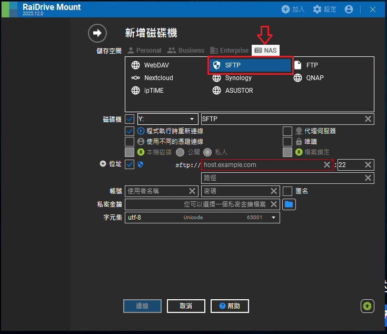Switch to the Personal storage tab
The height and width of the screenshot is (334, 387).
(144, 51)
